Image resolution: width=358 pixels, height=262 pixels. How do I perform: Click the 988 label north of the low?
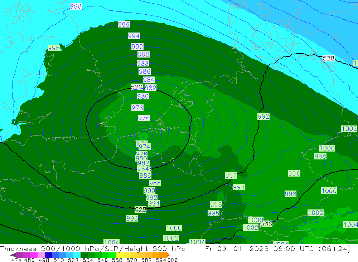tap(143, 63)
